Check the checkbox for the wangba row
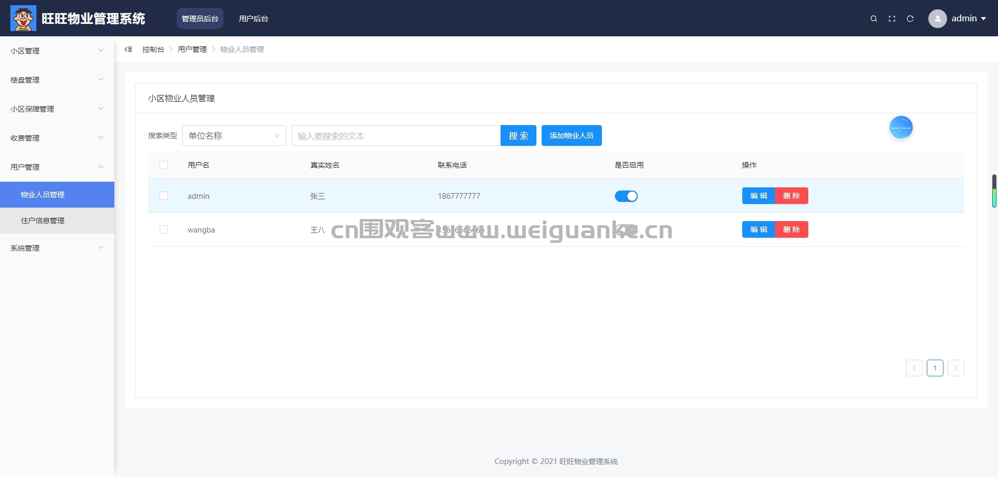998x477 pixels. pyautogui.click(x=164, y=229)
